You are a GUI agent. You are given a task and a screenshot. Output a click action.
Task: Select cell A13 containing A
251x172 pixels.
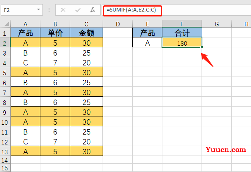coord(25,152)
